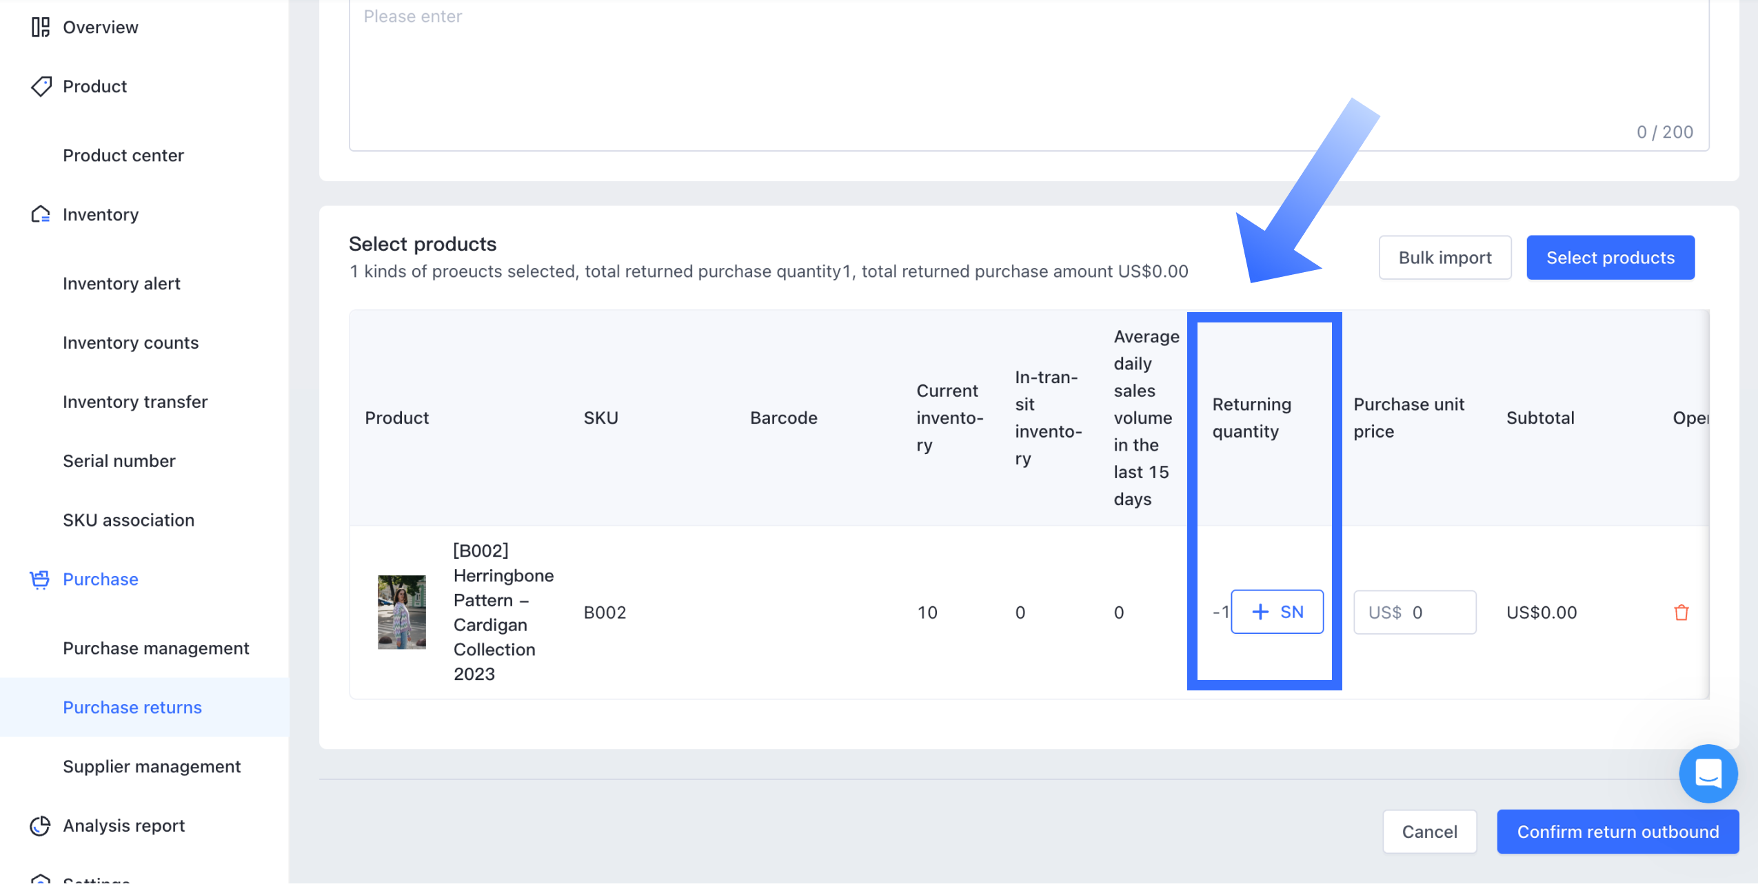Cancel the purchase return
The height and width of the screenshot is (884, 1758).
(x=1429, y=832)
